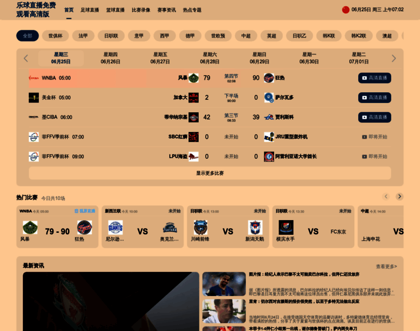
Task: Open 巴尔科拉 news thumbnail
Action: coord(224,284)
